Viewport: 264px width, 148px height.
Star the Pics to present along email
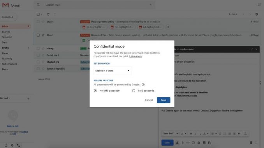tap(43, 22)
